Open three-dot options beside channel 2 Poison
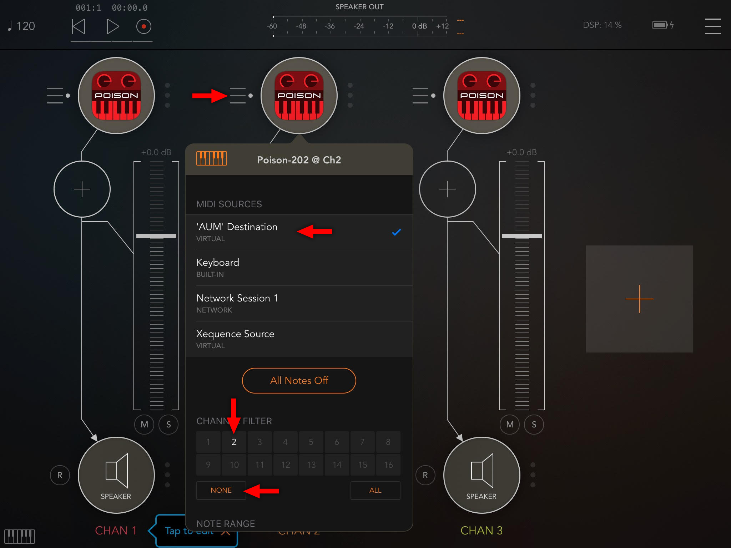Screen dimensions: 731x548 point(350,95)
